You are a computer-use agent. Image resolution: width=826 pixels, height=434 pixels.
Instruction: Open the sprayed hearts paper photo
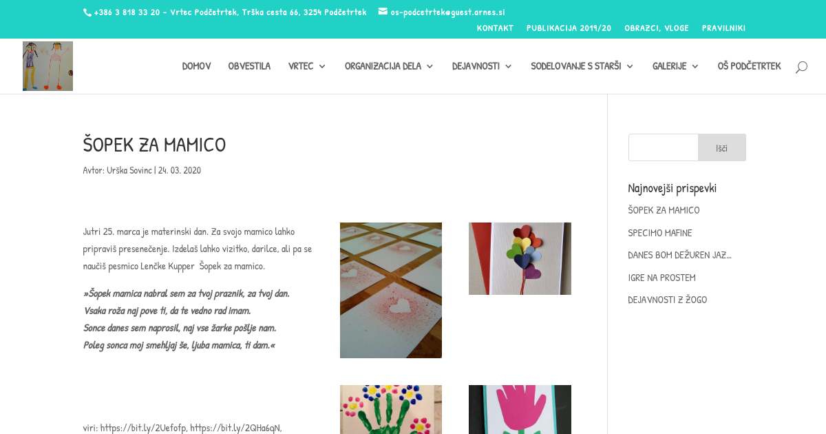click(391, 290)
